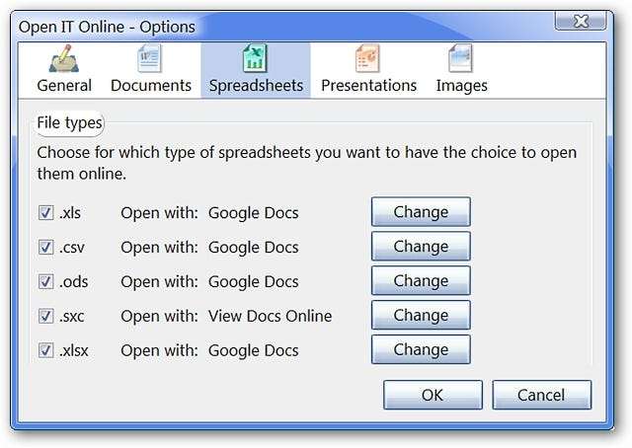Toggle the .csv file type checkbox
This screenshot has height=448, width=632.
tap(45, 247)
